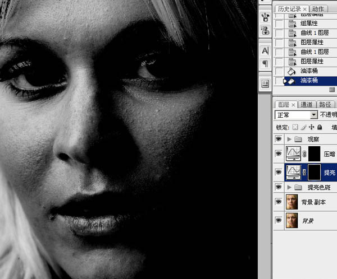Select the 图层属性 state directly above 油漆桶
The width and height of the screenshot is (337, 279).
pyautogui.click(x=311, y=61)
